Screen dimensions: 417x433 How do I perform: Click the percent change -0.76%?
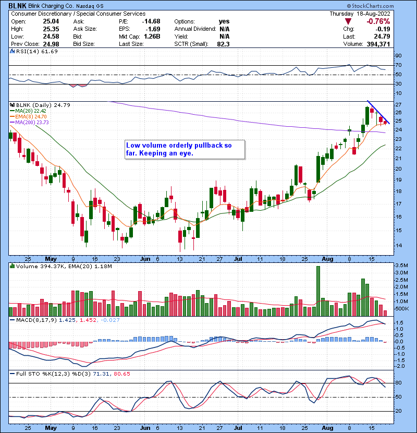[378, 21]
